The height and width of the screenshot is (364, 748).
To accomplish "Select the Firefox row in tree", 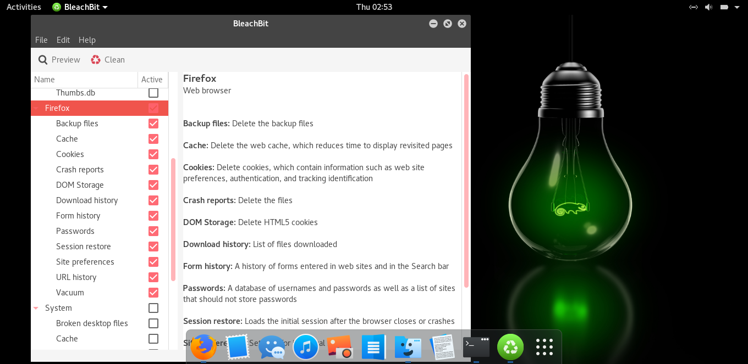I will click(x=100, y=108).
